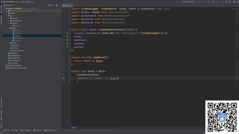Click the Add Configuration button
Image resolution: width=239 pixels, height=134 pixels.
[x=189, y=1]
